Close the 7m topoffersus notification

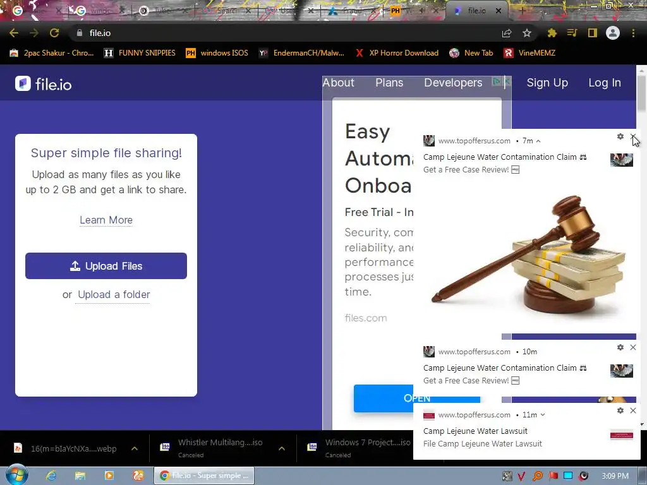click(x=633, y=136)
